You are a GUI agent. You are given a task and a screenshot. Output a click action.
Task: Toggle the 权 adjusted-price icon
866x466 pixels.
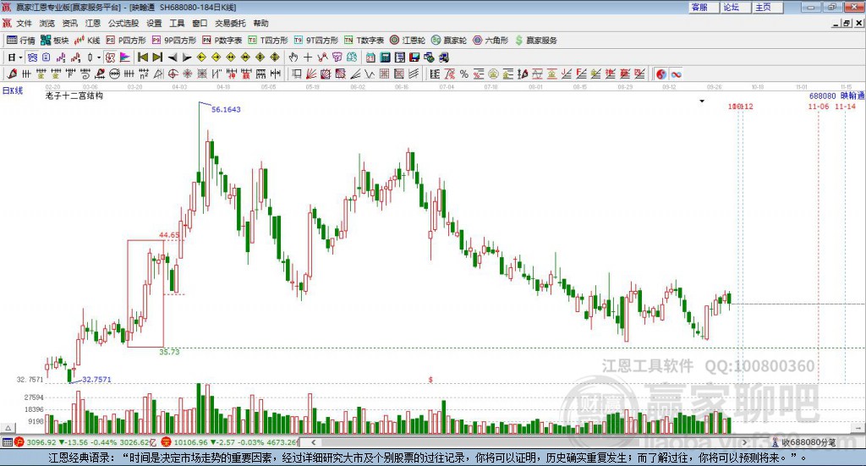(111, 58)
